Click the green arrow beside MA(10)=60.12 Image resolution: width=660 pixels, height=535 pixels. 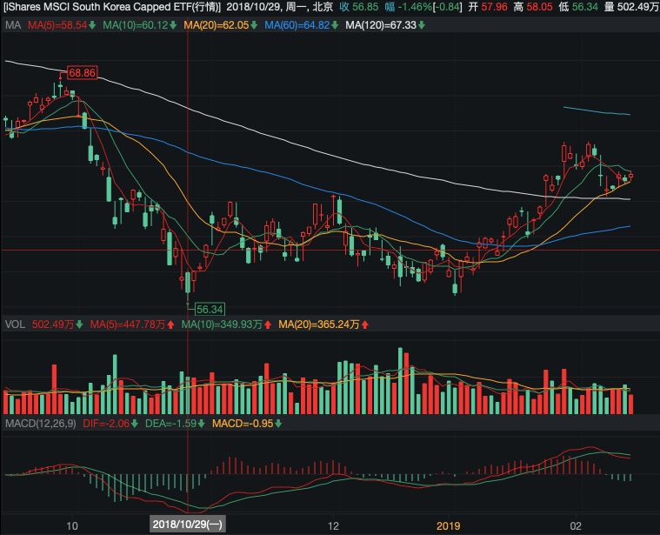pyautogui.click(x=173, y=25)
